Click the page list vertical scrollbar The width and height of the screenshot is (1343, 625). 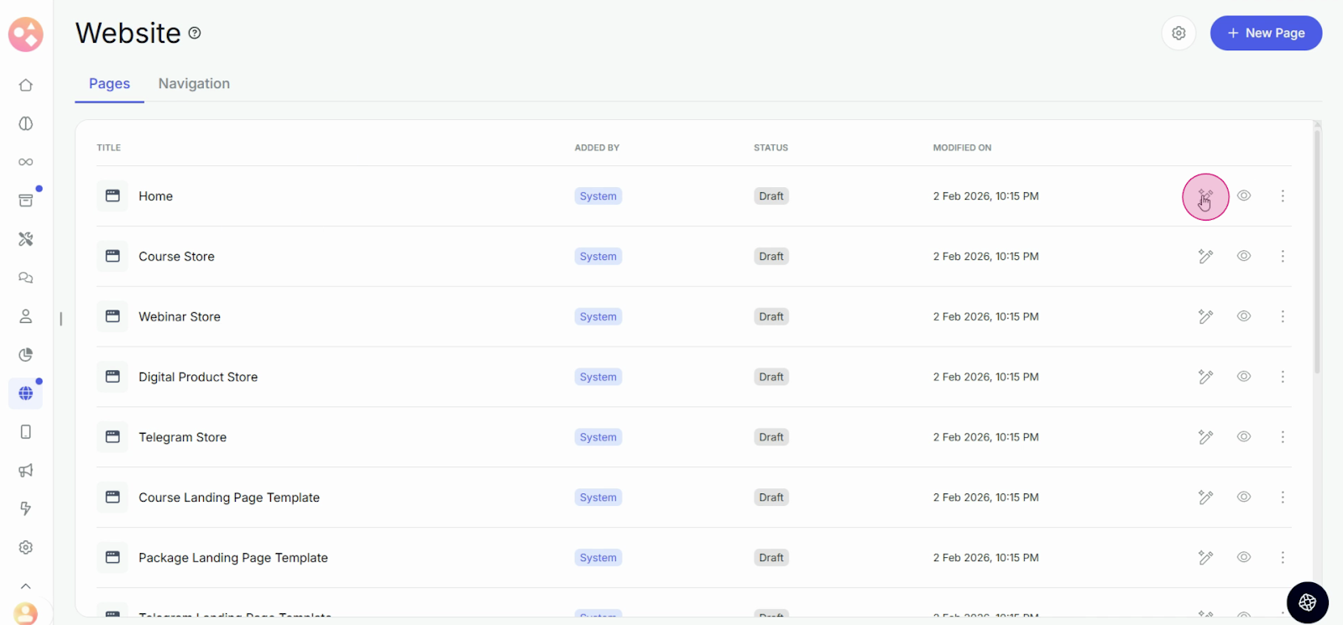[x=1317, y=252]
